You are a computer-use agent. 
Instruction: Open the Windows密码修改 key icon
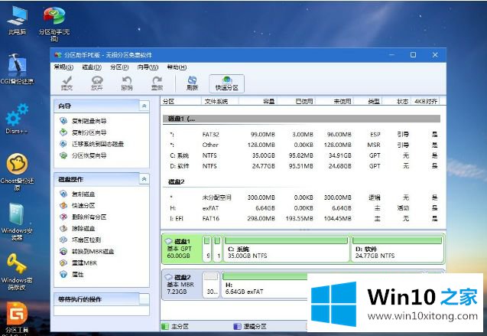pos(17,272)
